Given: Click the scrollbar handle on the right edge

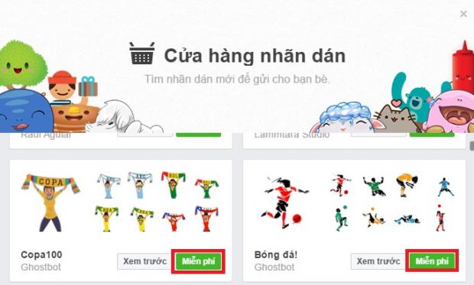Looking at the screenshot, I should 472,146.
